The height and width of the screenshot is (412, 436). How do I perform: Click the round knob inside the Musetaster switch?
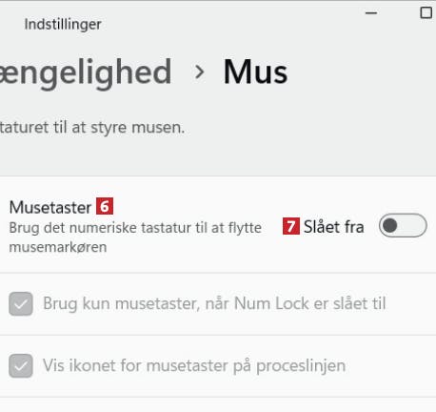tap(390, 225)
